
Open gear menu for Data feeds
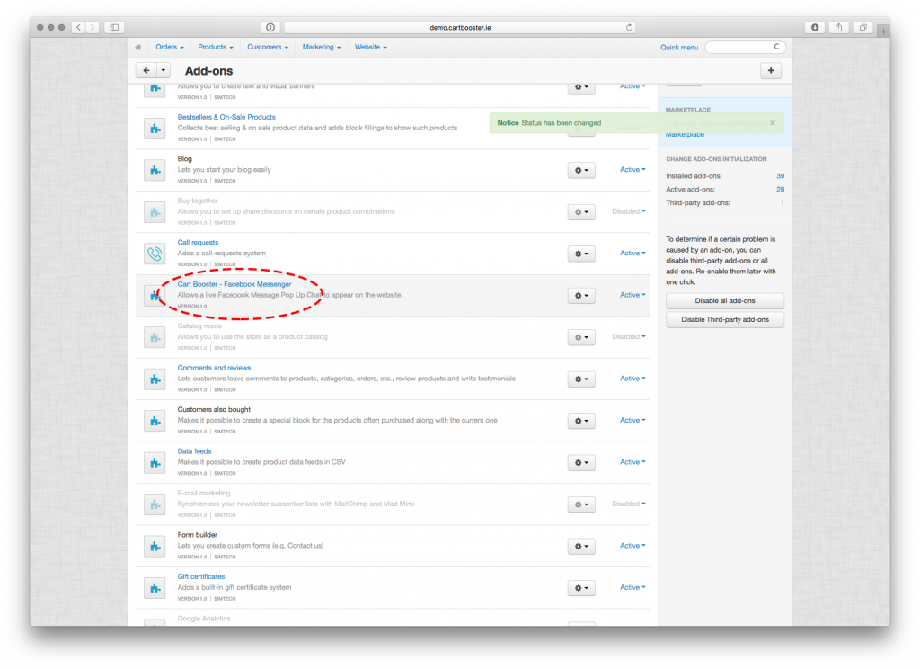(581, 463)
